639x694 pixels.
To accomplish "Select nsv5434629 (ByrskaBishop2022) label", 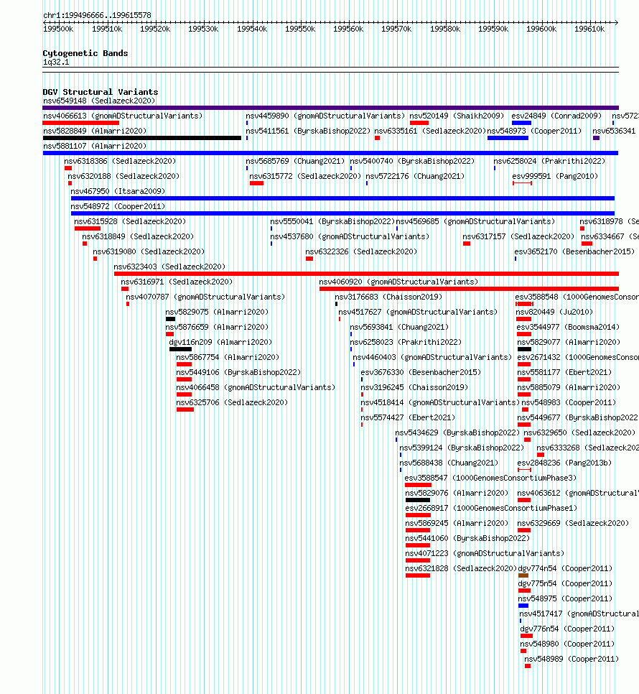I will pos(457,432).
